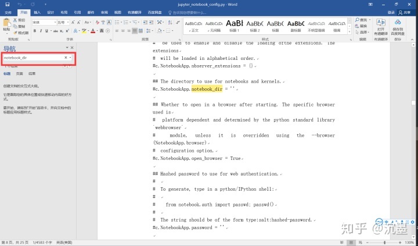
Task: Click the 替换 (Replace) button
Action: 361,26
